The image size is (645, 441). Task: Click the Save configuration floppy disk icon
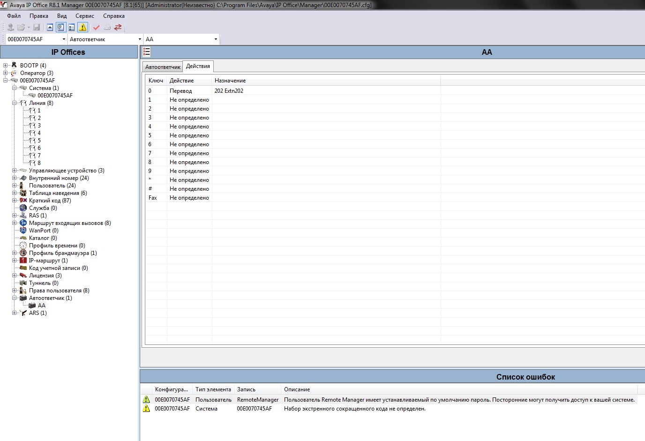coord(37,27)
